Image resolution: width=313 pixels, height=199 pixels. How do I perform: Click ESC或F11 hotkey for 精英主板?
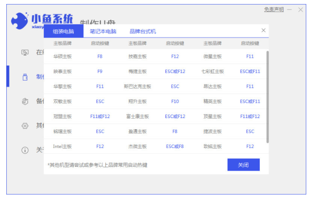coord(250,102)
